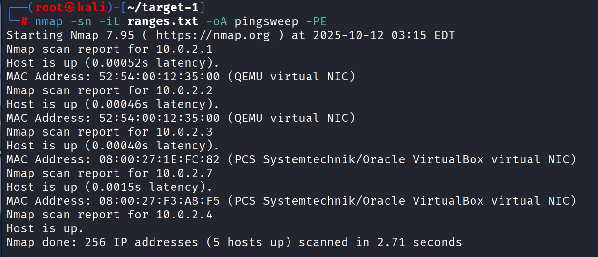Click the IP address 10.0.2.7
Screen dimensions: 598x257
click(184, 173)
